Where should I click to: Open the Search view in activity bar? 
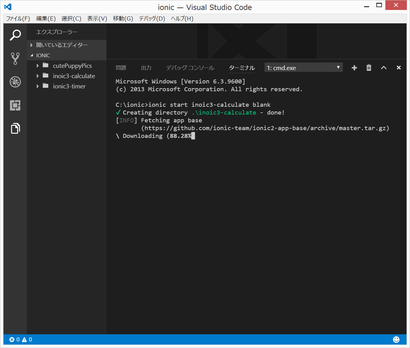[15, 35]
